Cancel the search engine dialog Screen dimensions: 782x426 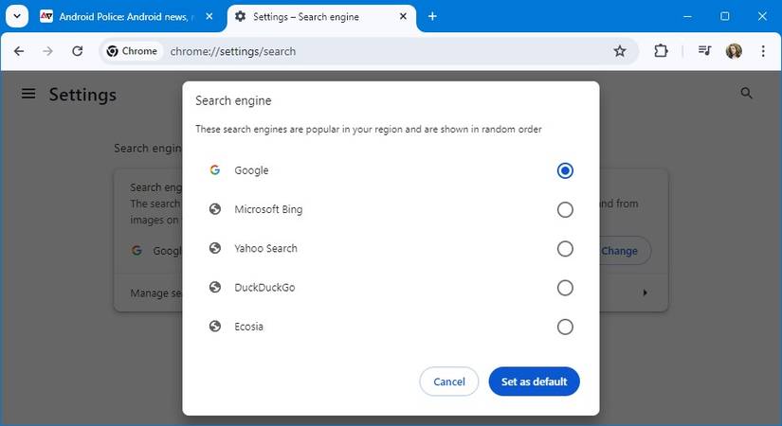point(449,382)
